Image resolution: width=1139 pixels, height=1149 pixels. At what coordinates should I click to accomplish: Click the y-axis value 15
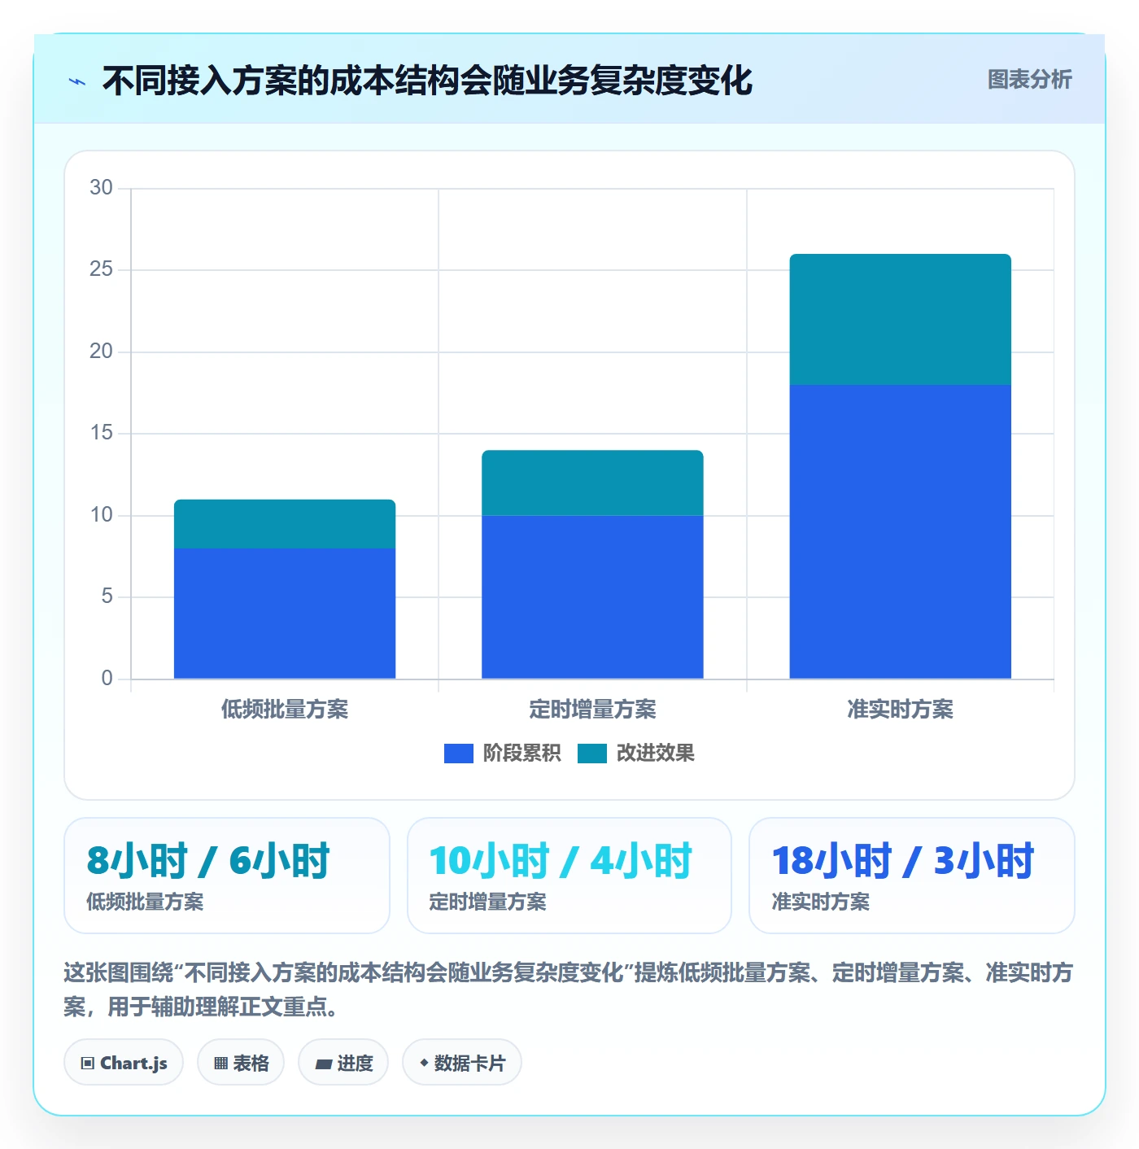pos(101,433)
